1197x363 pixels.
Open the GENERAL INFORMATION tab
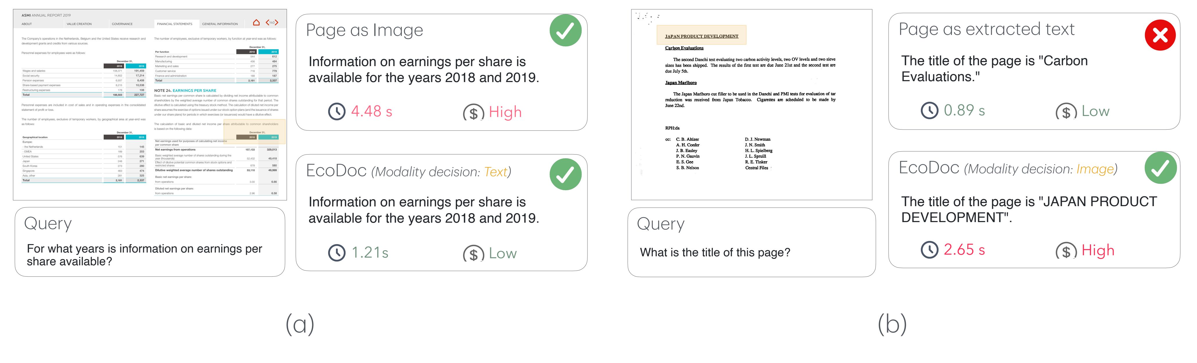(x=220, y=24)
